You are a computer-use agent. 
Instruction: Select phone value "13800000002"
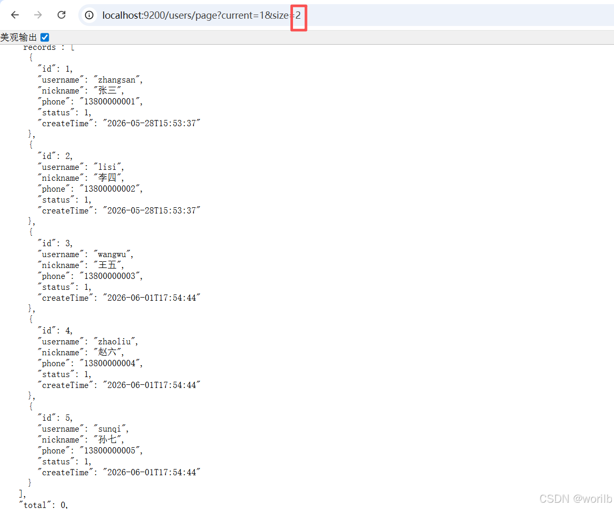pos(109,189)
